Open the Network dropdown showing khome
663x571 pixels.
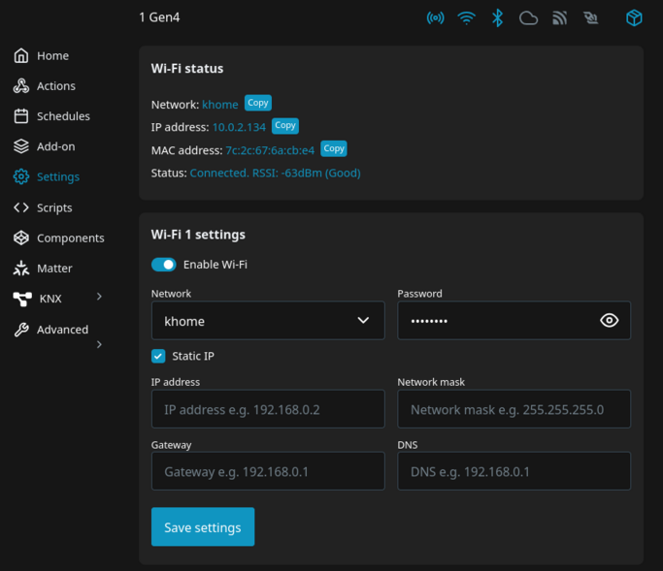[268, 321]
